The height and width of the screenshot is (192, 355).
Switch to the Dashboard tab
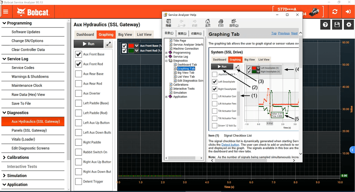point(85,35)
